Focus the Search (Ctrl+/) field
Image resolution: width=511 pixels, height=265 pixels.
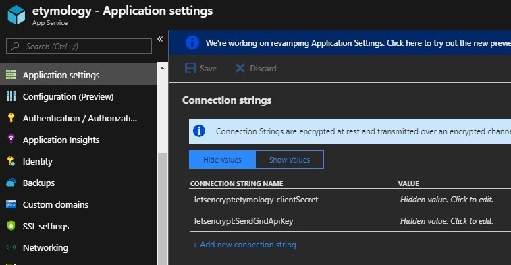click(x=79, y=47)
